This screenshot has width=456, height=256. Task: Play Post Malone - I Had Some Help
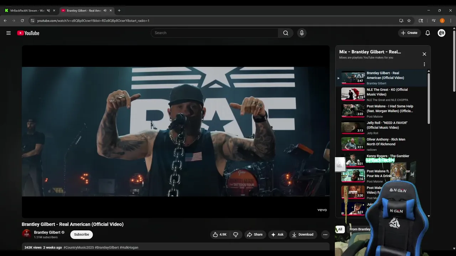(x=381, y=111)
